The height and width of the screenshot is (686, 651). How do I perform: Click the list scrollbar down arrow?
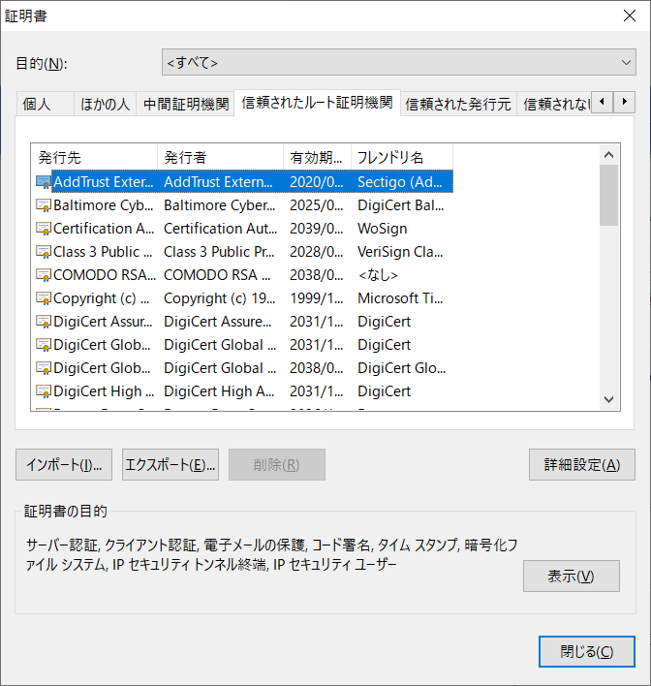(x=608, y=399)
